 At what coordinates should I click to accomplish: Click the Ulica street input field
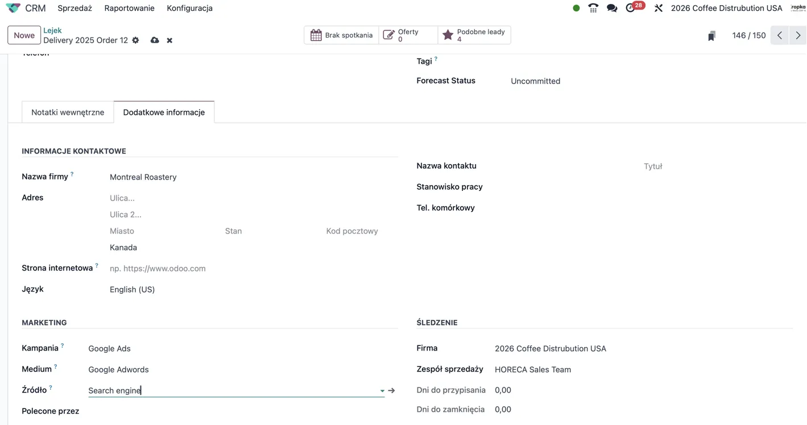254,198
